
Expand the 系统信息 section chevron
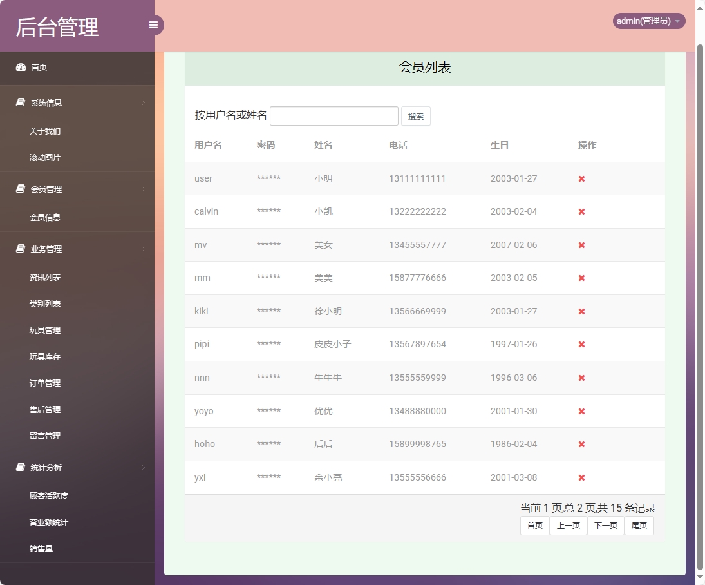click(142, 102)
